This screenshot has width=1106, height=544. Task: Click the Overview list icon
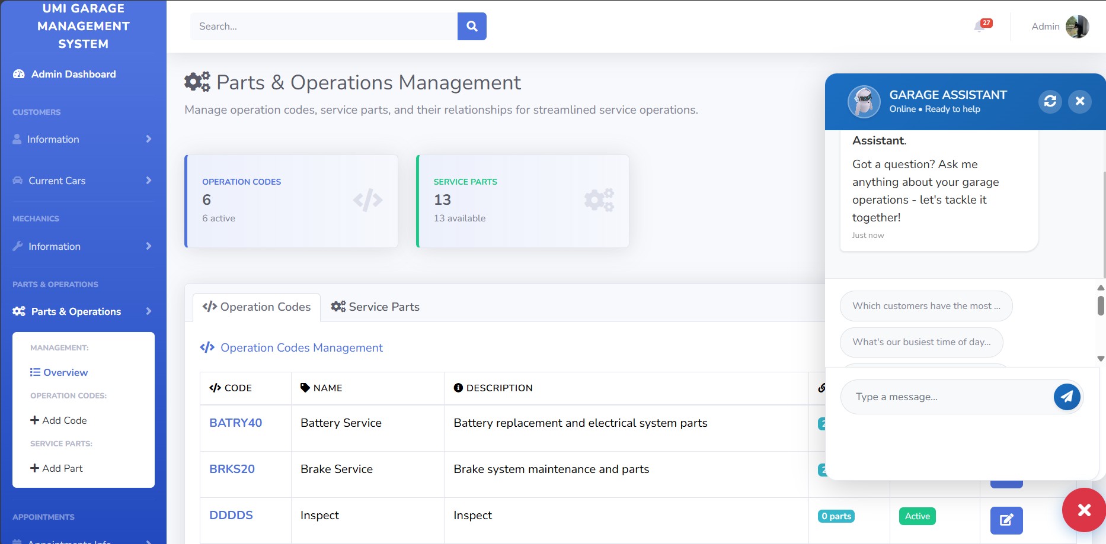coord(35,372)
